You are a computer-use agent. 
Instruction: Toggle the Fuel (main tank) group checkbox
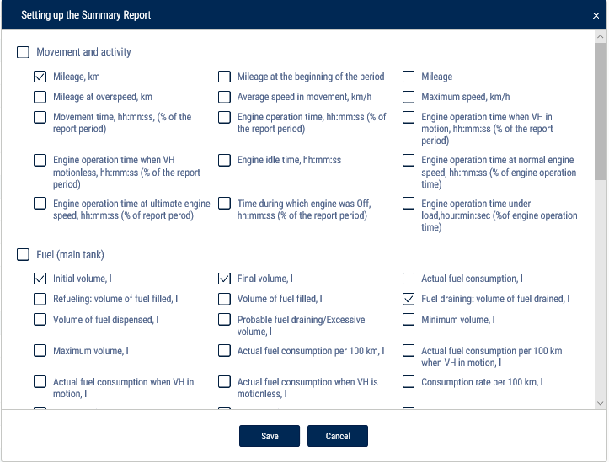(x=23, y=255)
